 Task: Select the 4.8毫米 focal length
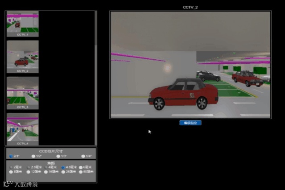[x=63, y=167]
